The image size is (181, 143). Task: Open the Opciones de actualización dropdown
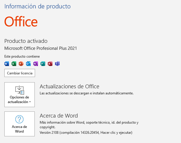coord(19,95)
